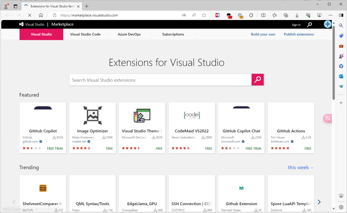Switch to the Visual Studio Code tab

tap(85, 34)
